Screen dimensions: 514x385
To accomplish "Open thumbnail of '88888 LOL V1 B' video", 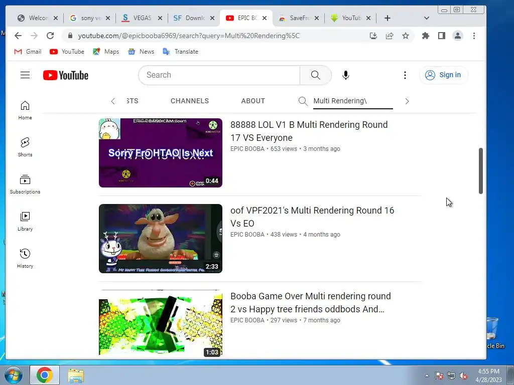I will point(161,153).
